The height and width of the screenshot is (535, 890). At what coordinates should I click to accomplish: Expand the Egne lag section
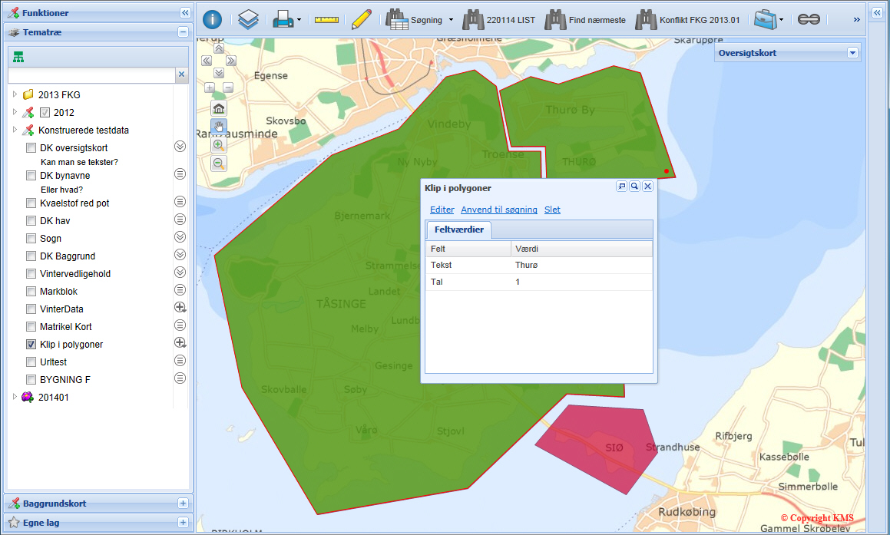pyautogui.click(x=183, y=523)
